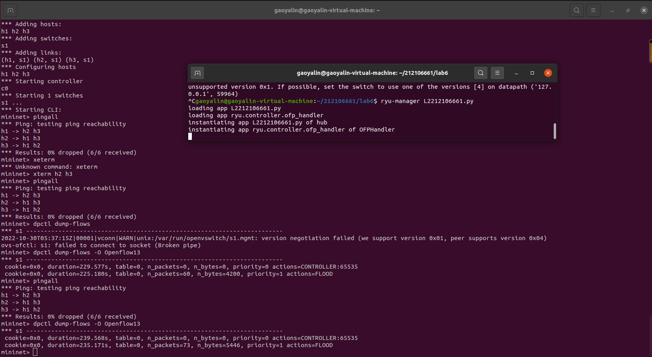The height and width of the screenshot is (357, 652).
Task: Click the '*** Adding links:' line
Action: click(x=31, y=53)
